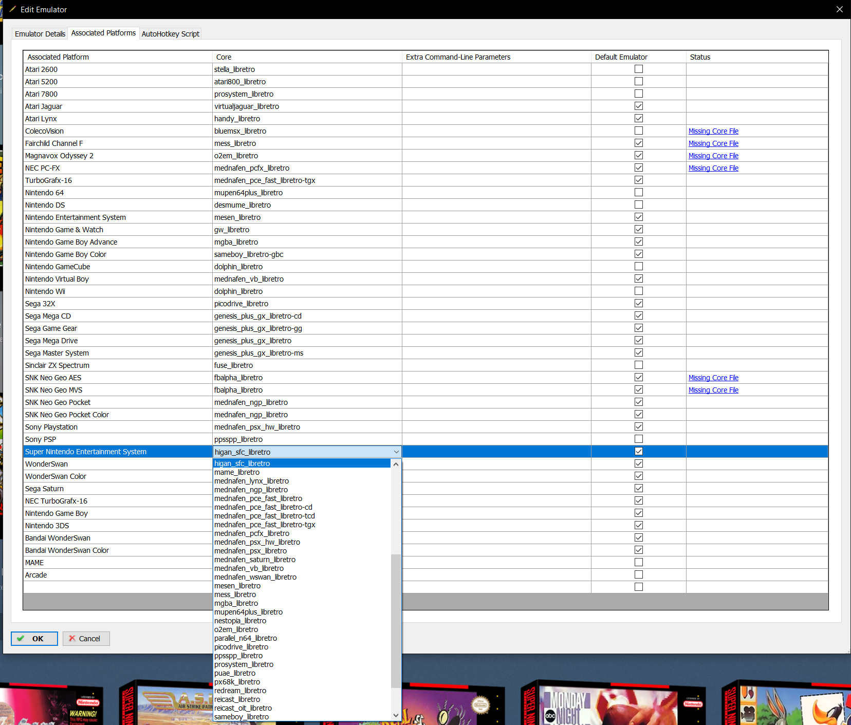Check Default Emulator for MAME row
The height and width of the screenshot is (725, 851).
[639, 562]
